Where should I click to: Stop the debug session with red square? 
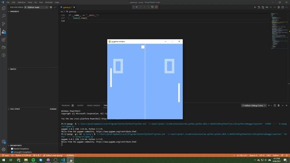tap(156, 7)
